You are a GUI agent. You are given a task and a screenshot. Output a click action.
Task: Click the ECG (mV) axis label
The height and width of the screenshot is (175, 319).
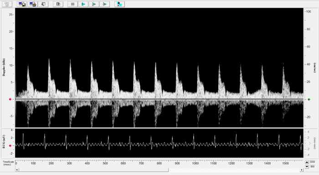coord(4,142)
